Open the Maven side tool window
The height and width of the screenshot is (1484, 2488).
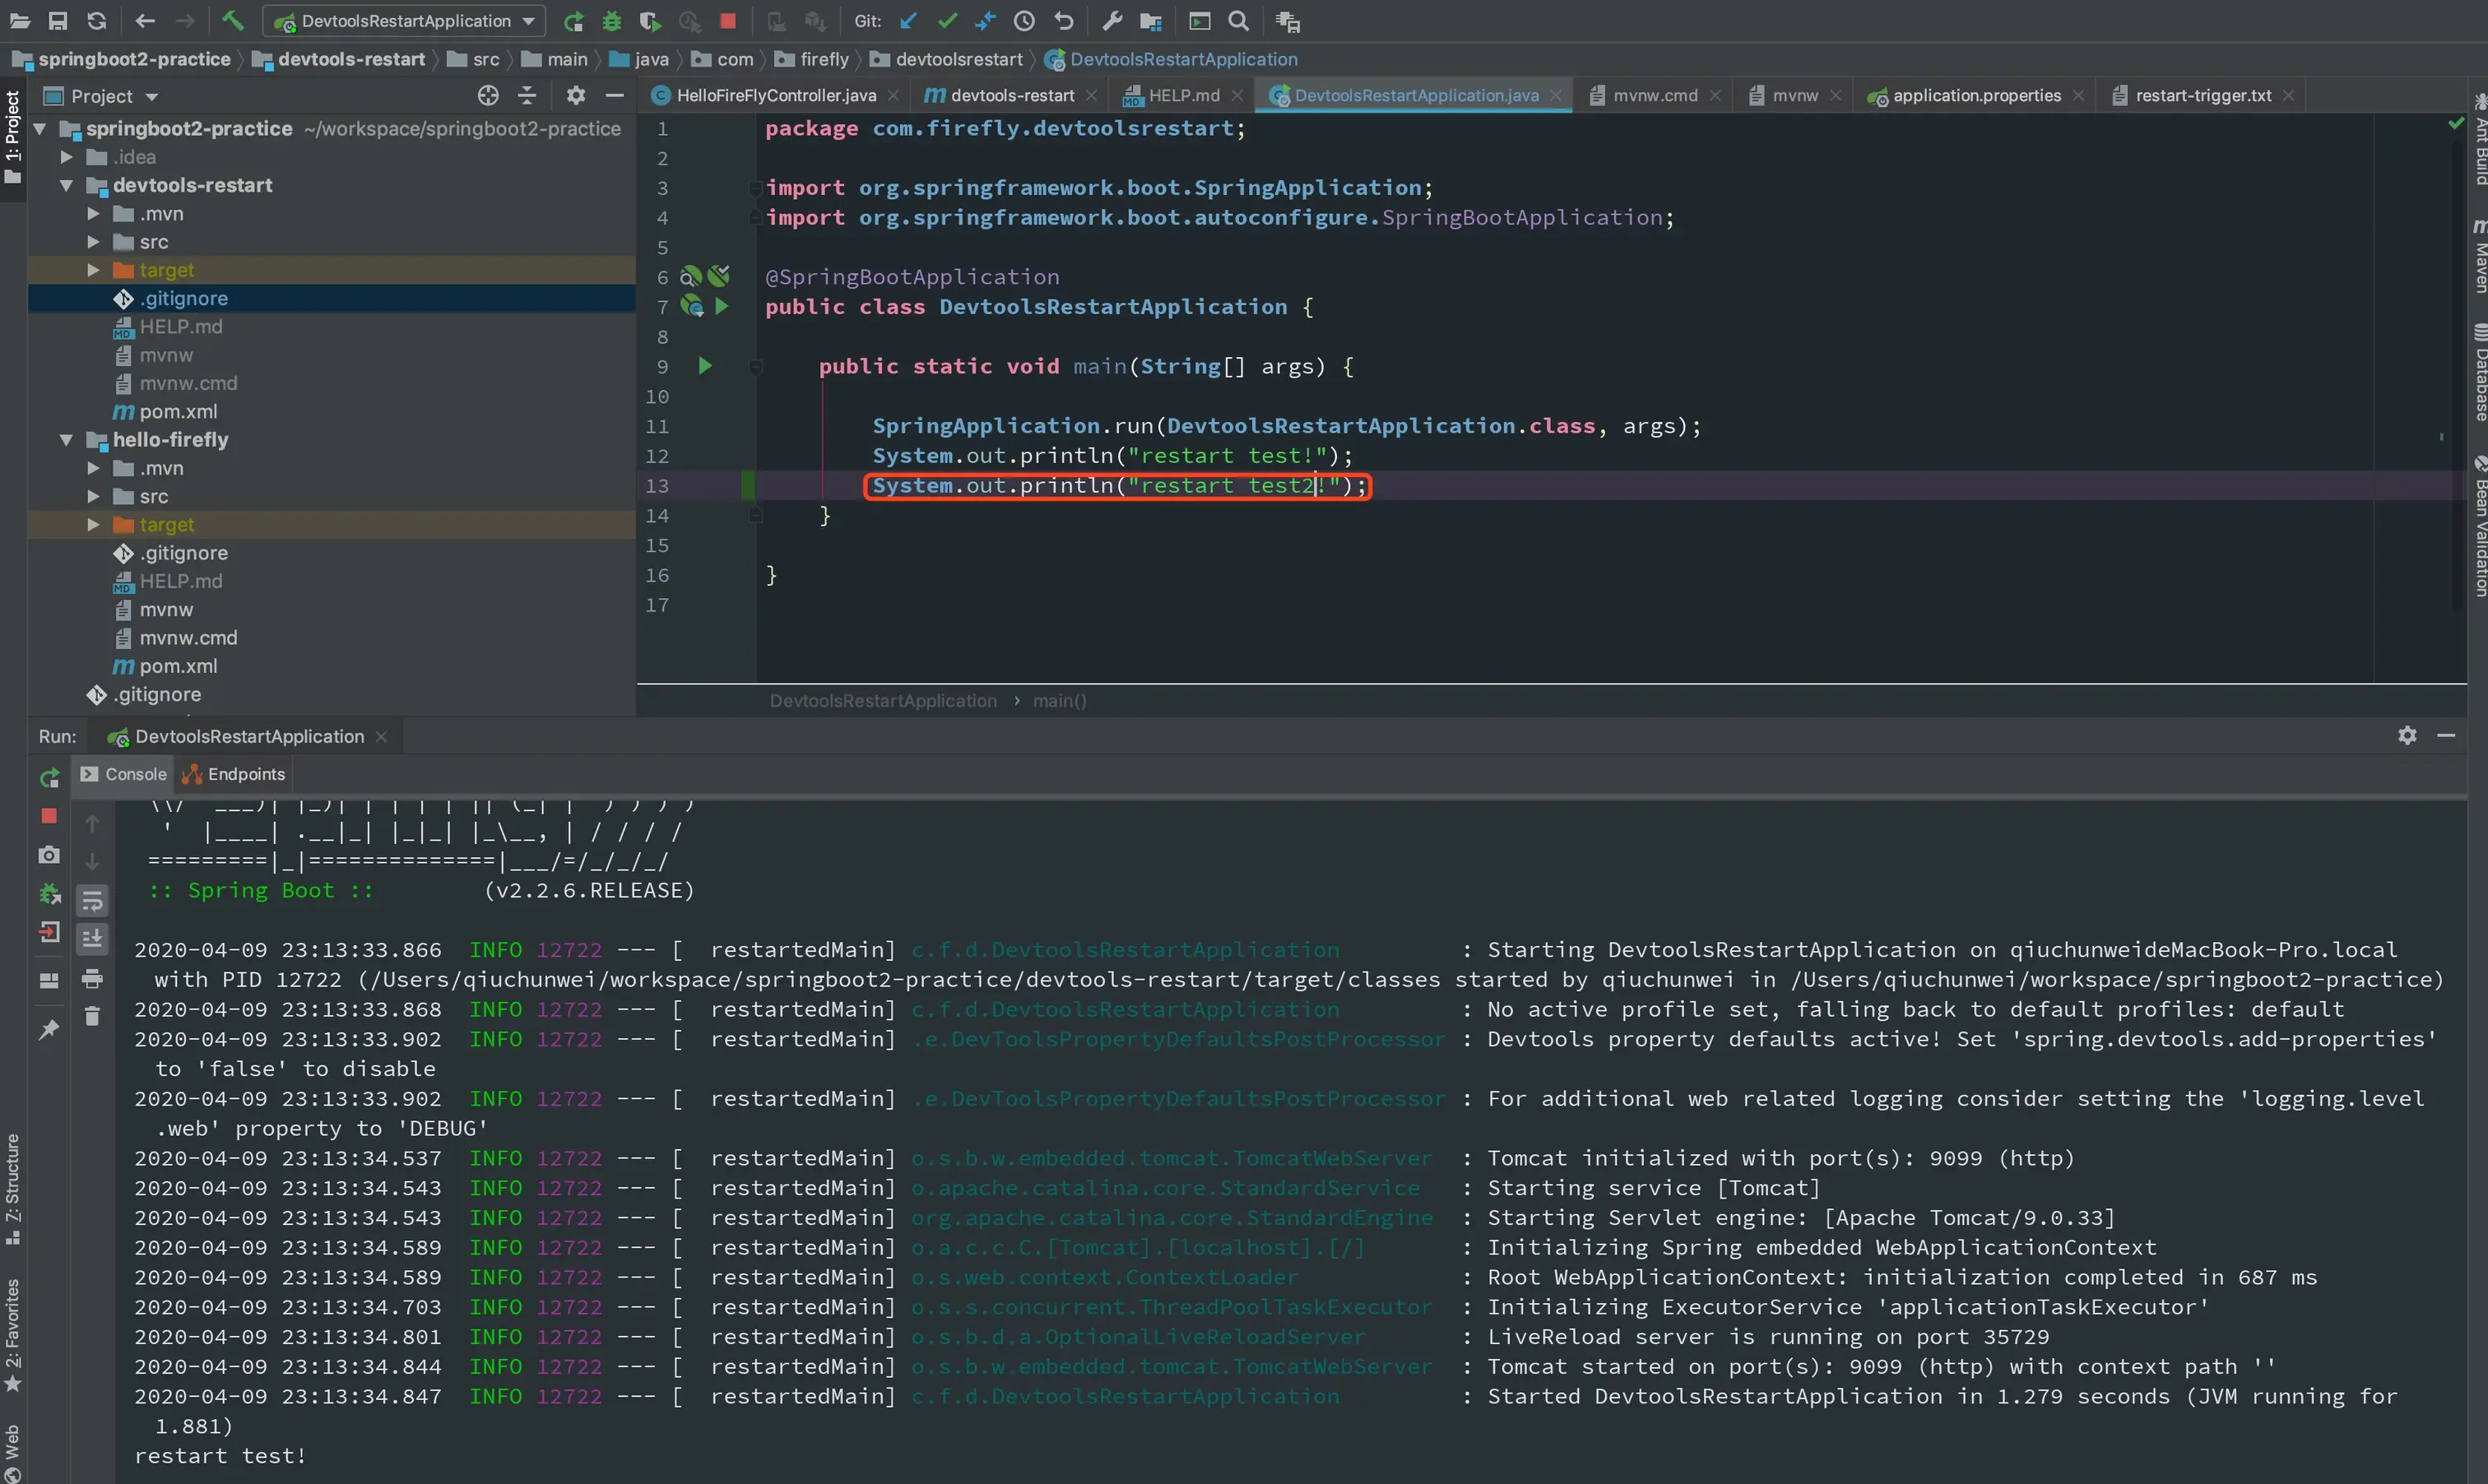pyautogui.click(x=2479, y=256)
